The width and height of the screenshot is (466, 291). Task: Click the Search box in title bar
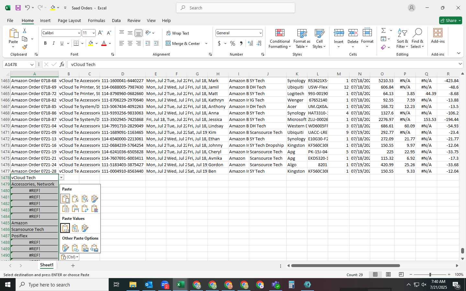coord(236,8)
